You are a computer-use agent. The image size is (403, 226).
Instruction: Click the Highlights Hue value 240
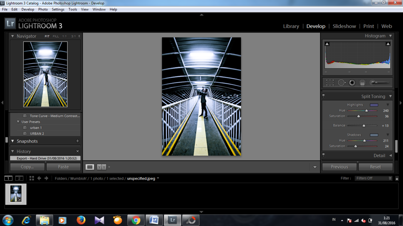point(386,111)
